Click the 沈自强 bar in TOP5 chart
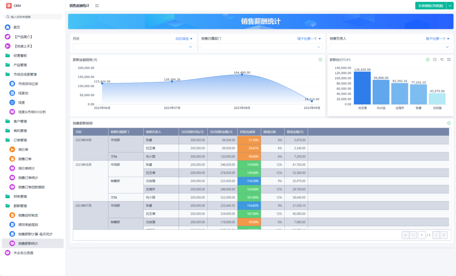Viewport: 456px width, 276px height. coord(438,99)
